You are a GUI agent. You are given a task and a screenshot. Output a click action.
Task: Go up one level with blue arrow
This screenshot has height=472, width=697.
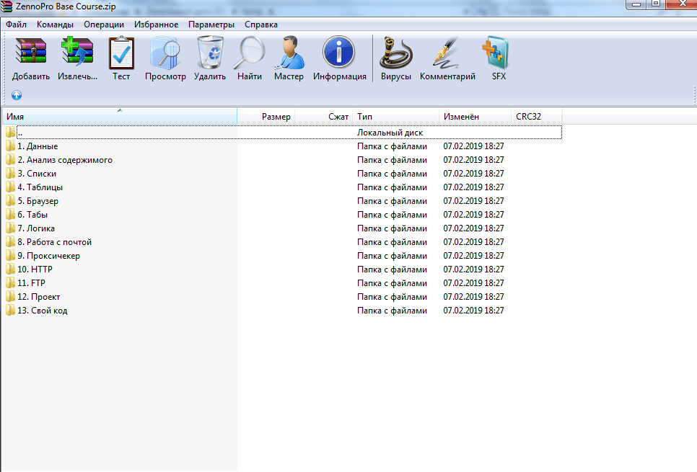click(17, 95)
